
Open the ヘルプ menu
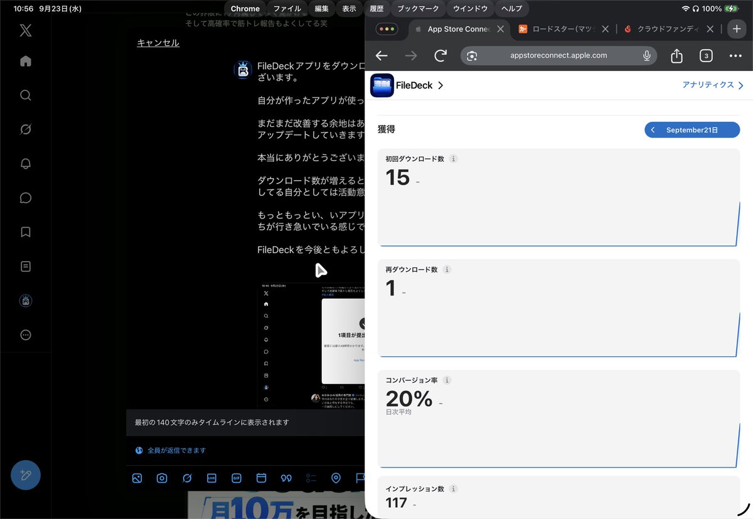tap(511, 9)
